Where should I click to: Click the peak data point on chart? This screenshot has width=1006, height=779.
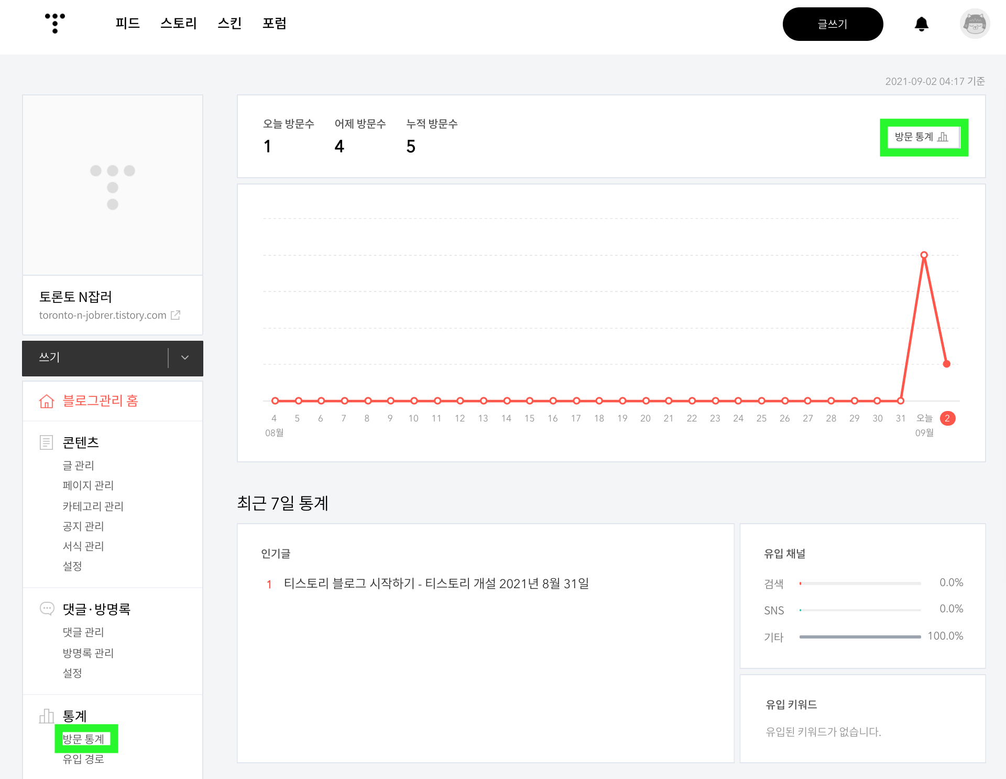coord(924,255)
